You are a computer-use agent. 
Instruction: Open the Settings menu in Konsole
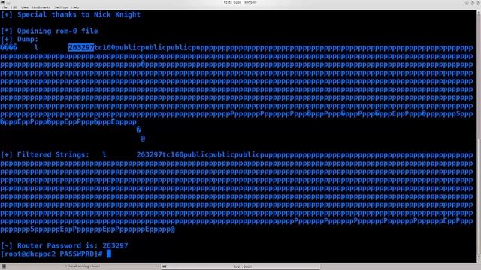tap(61, 7)
